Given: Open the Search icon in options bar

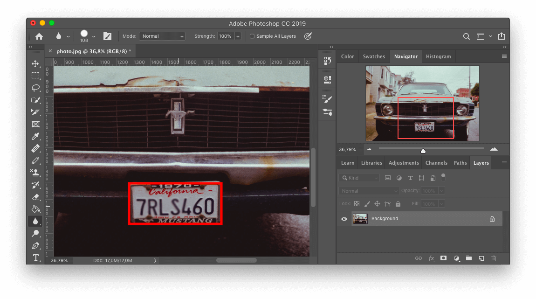Looking at the screenshot, I should point(466,36).
